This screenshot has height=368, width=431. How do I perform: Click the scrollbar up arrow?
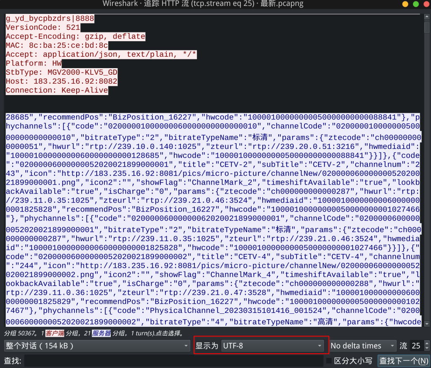427,16
